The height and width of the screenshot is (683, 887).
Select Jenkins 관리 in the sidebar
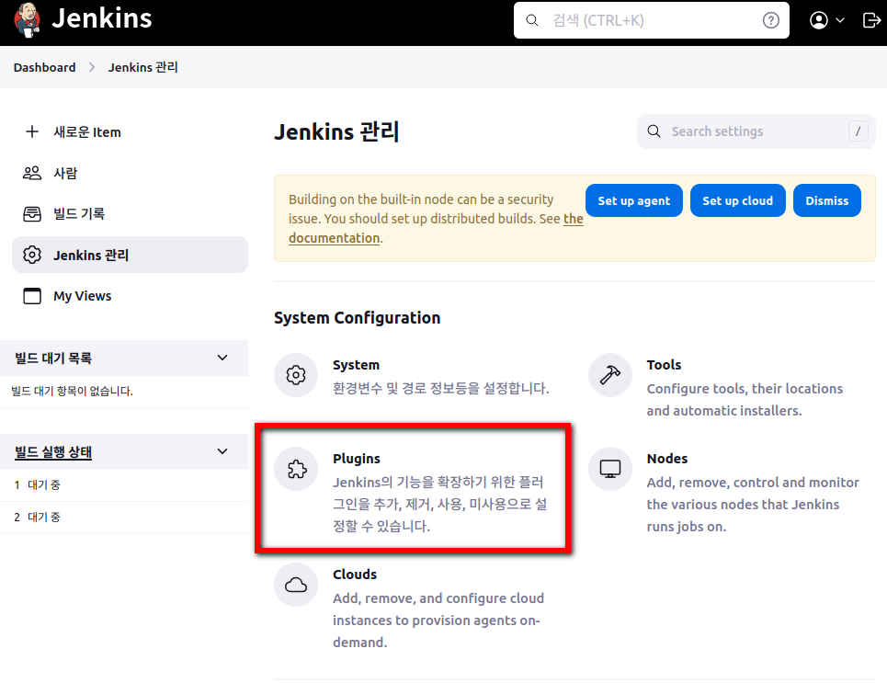tap(130, 255)
